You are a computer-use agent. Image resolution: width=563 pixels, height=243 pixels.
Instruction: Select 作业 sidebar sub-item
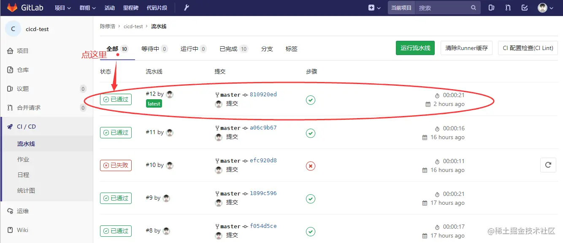(x=23, y=159)
